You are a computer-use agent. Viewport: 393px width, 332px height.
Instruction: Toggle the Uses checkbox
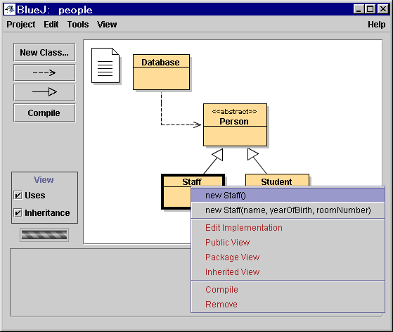click(18, 195)
